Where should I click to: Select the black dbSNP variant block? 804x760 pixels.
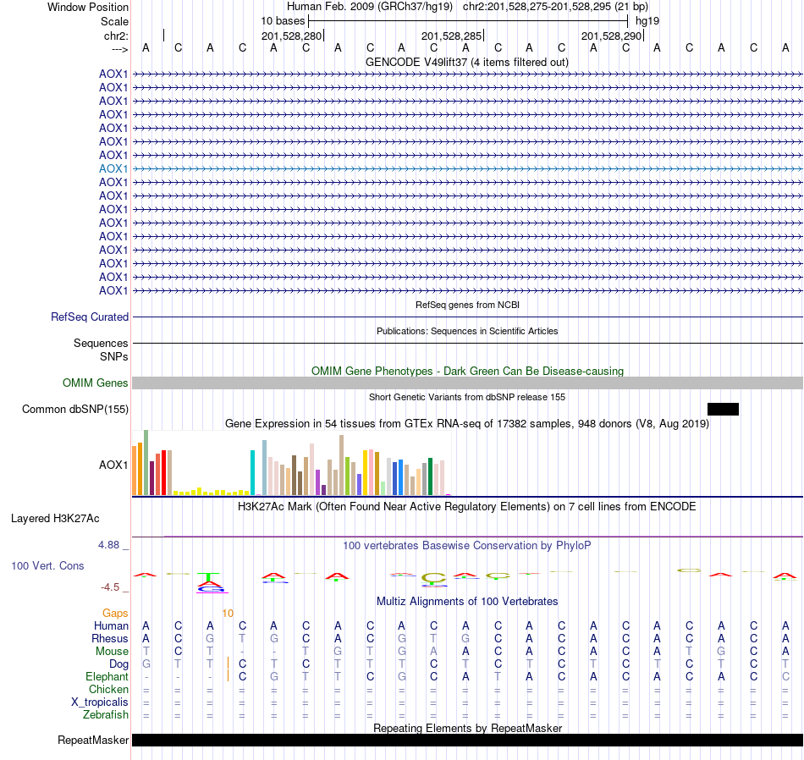pos(723,410)
